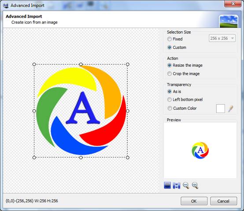Click the app icon in title bar

[6, 5]
